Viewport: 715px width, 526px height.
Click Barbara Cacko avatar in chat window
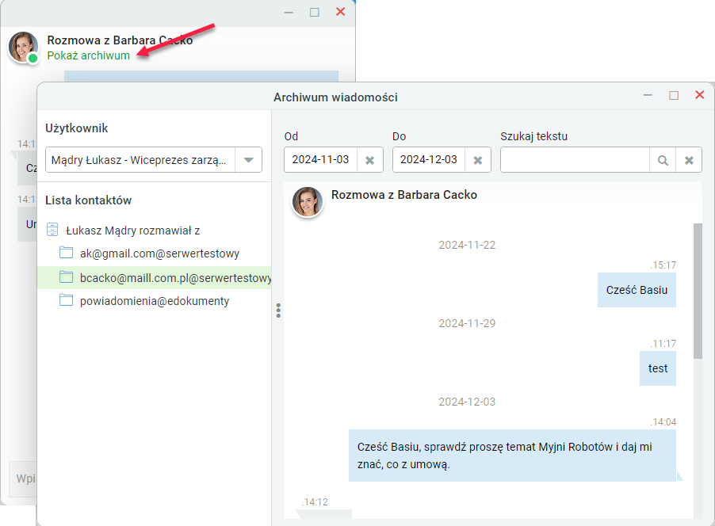(23, 47)
